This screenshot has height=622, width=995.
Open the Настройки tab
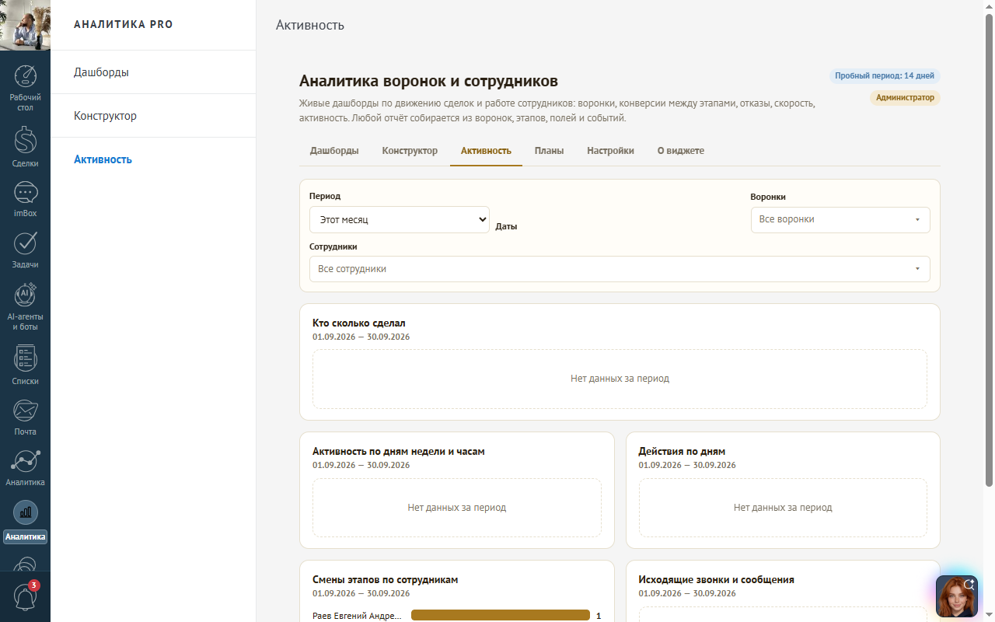coord(610,151)
